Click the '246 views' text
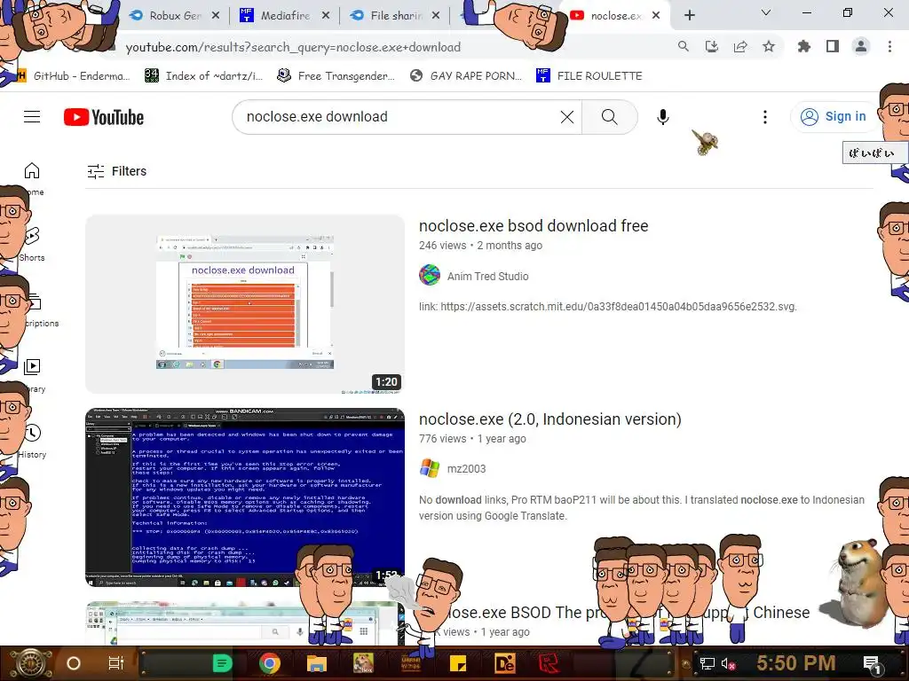Screen dimensions: 909x681 point(442,246)
